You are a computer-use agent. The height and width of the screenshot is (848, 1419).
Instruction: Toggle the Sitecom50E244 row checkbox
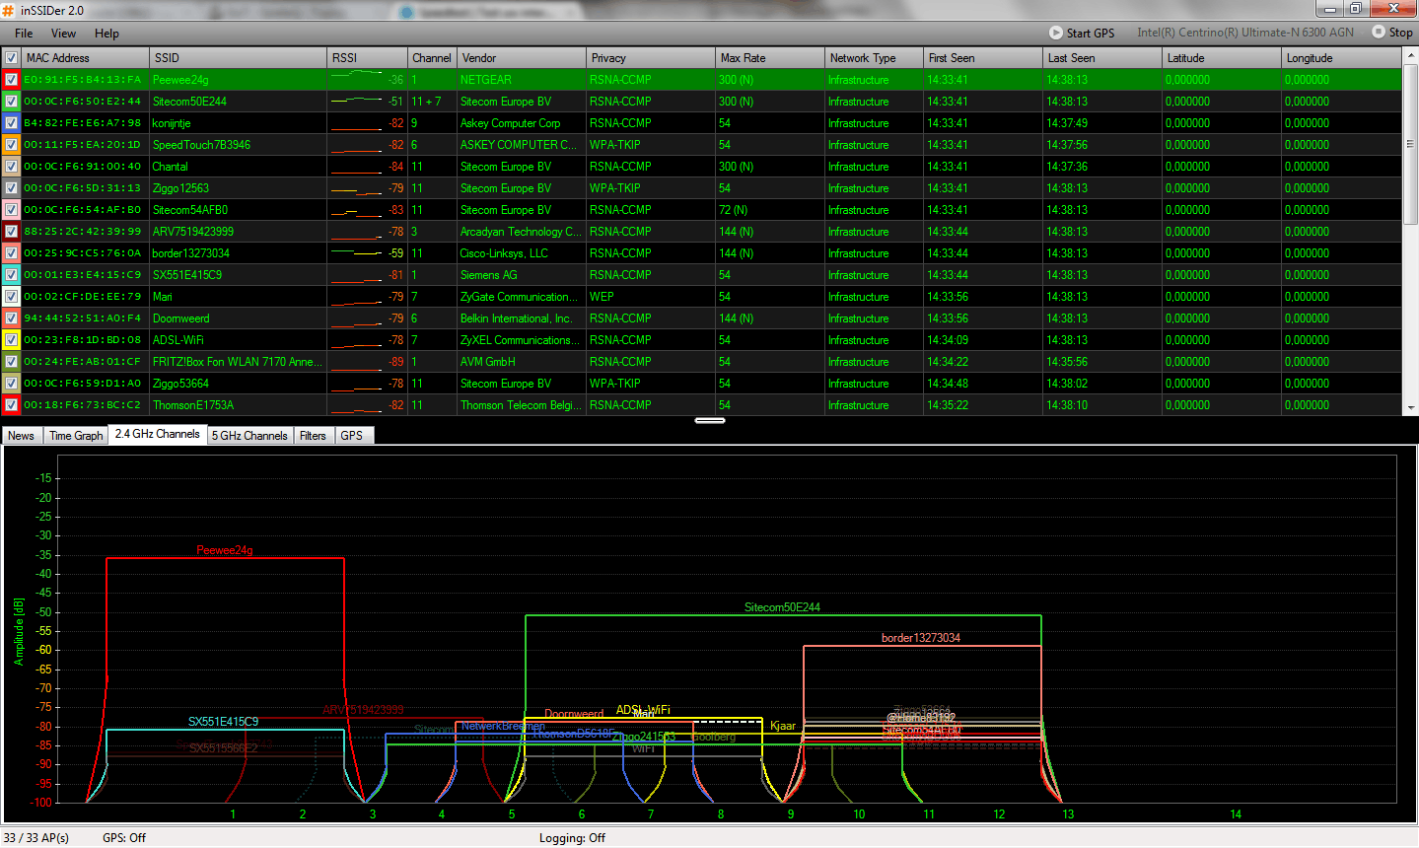point(11,102)
